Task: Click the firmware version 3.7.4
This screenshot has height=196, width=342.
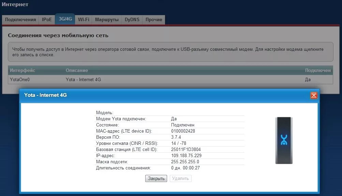Action: [x=176, y=137]
